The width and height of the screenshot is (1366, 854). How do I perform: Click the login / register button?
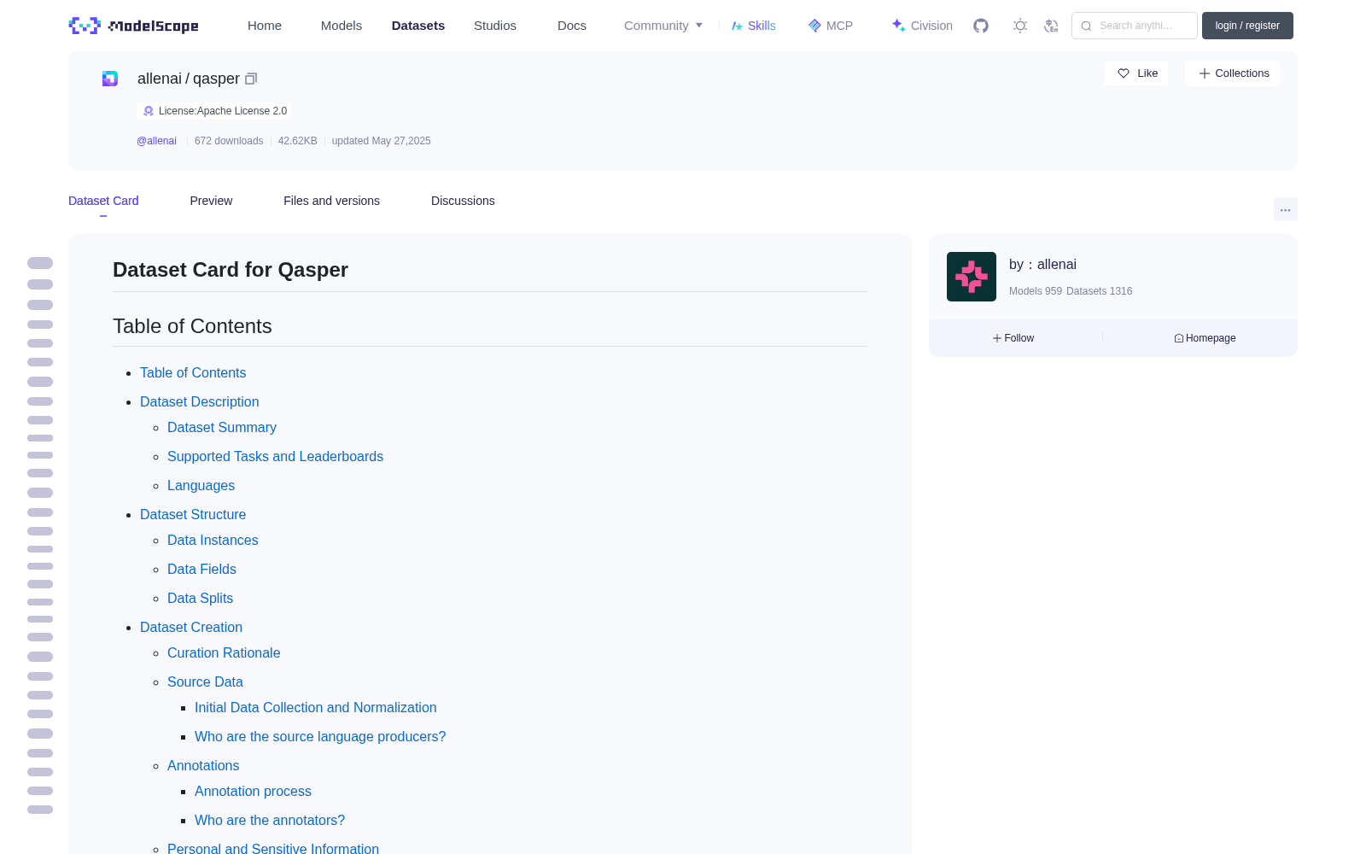(1247, 26)
